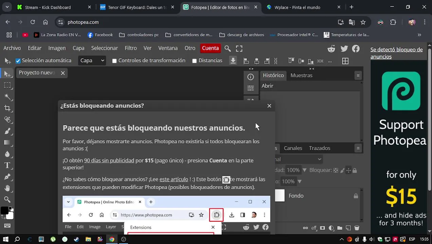Select the Blur drop tool
The width and height of the screenshot is (432, 244).
(7, 154)
